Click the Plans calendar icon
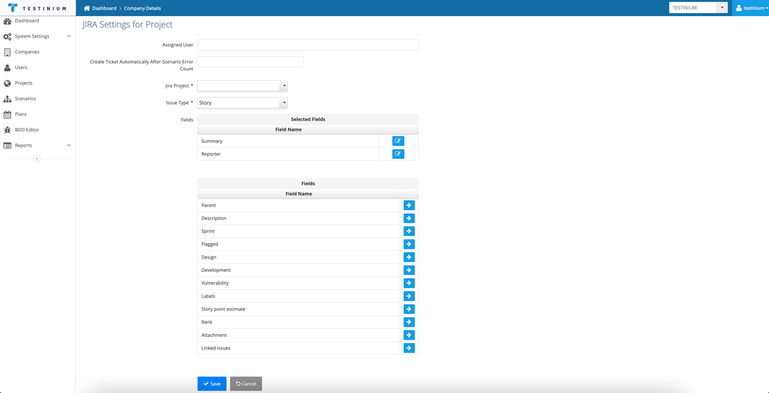Screen dimensions: 769x393 7,115
